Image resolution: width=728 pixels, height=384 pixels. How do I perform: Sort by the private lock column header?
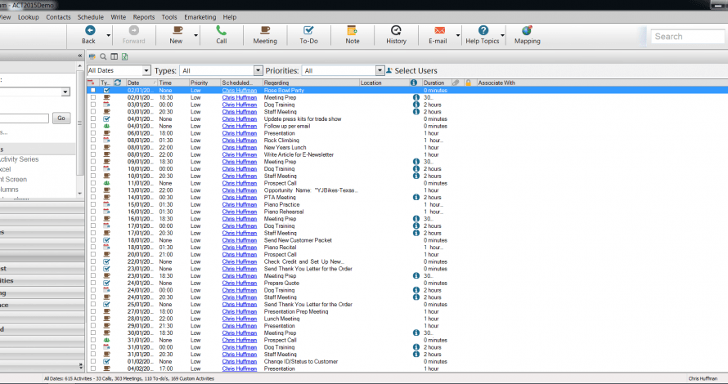point(468,83)
